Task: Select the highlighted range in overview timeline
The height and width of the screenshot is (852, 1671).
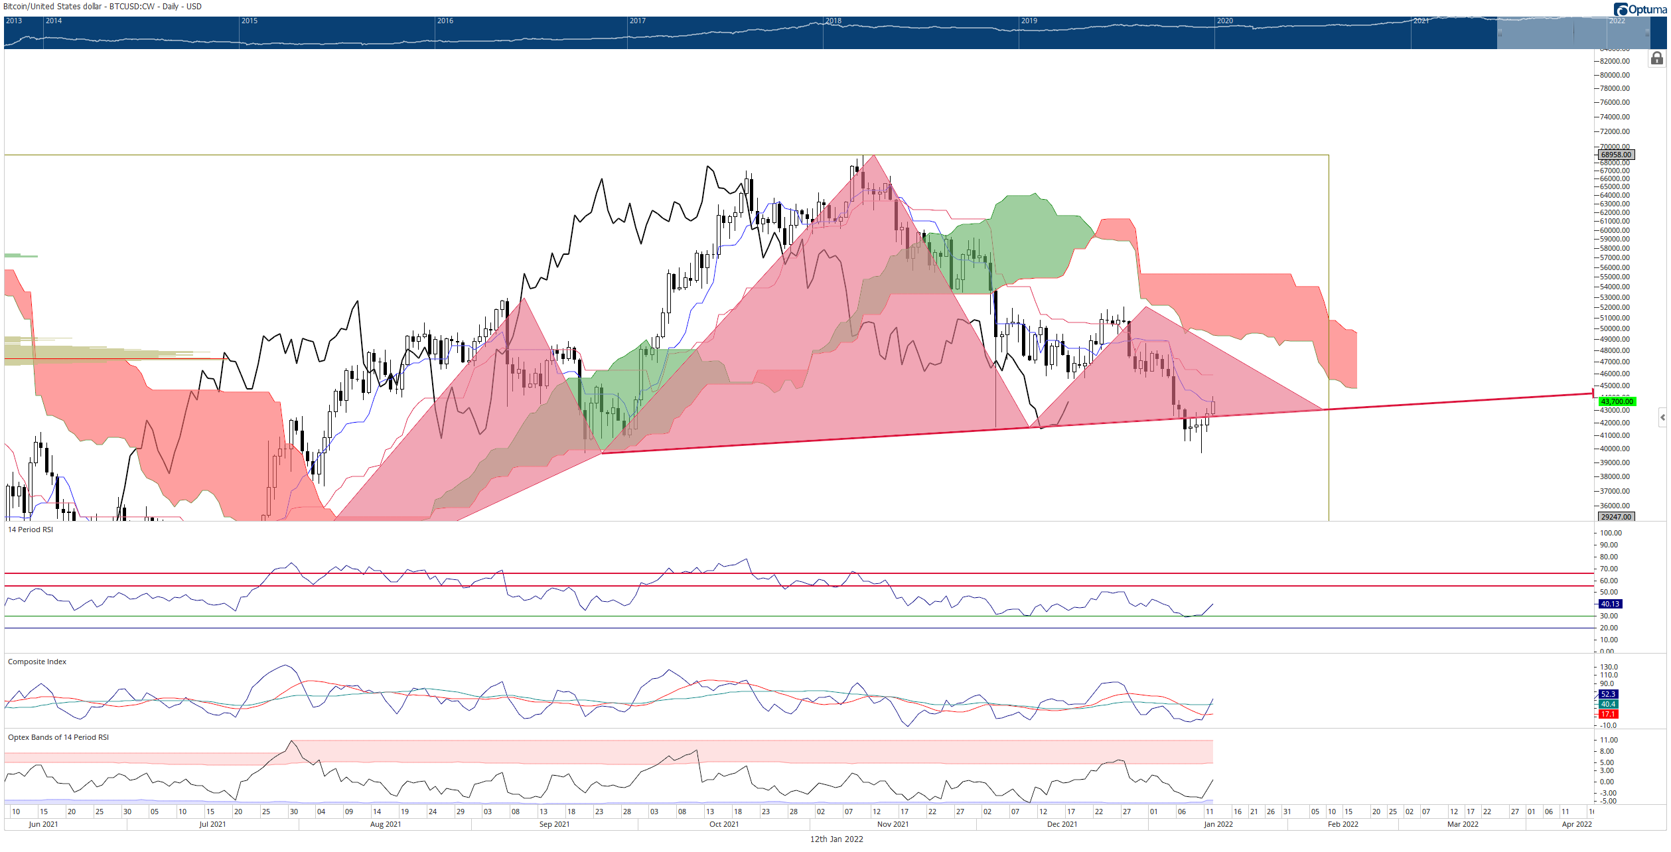Action: pos(1573,33)
